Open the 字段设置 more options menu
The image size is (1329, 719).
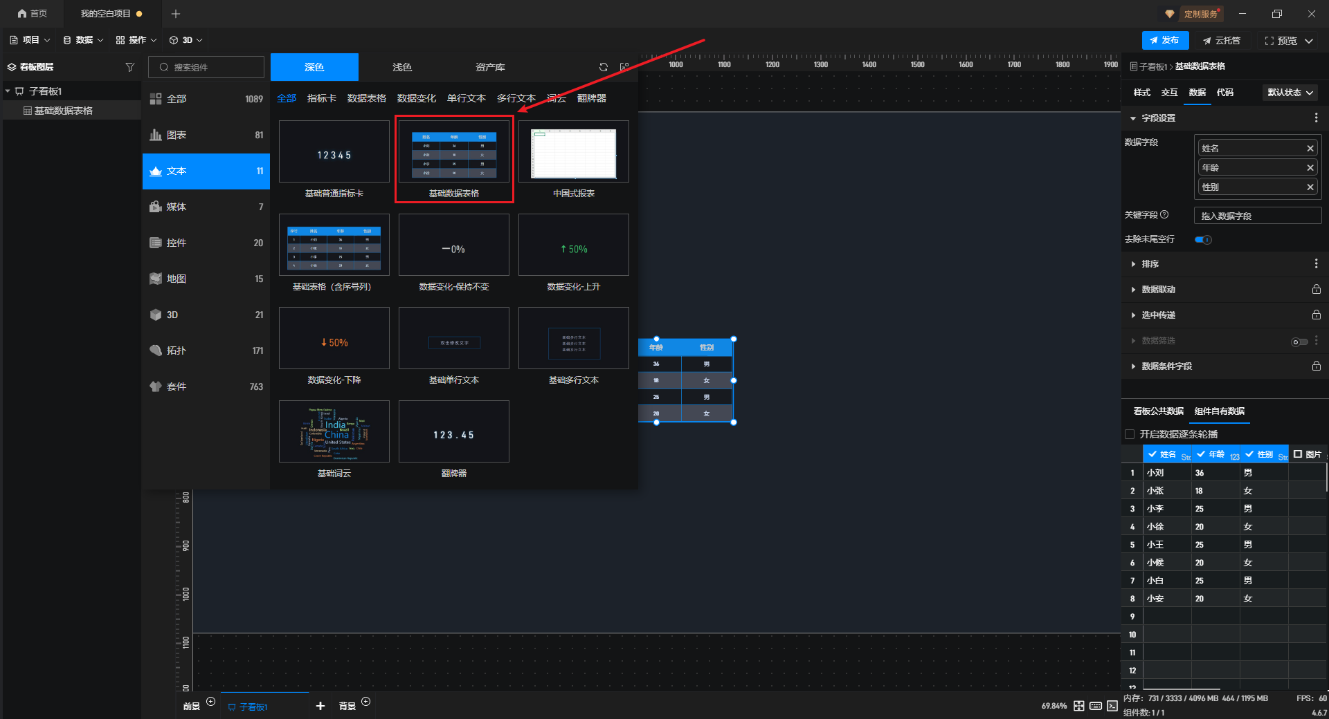[1316, 118]
